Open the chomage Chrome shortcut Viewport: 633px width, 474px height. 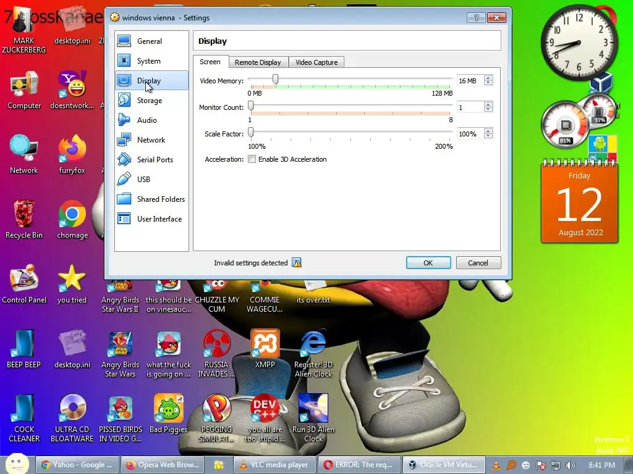click(x=72, y=220)
